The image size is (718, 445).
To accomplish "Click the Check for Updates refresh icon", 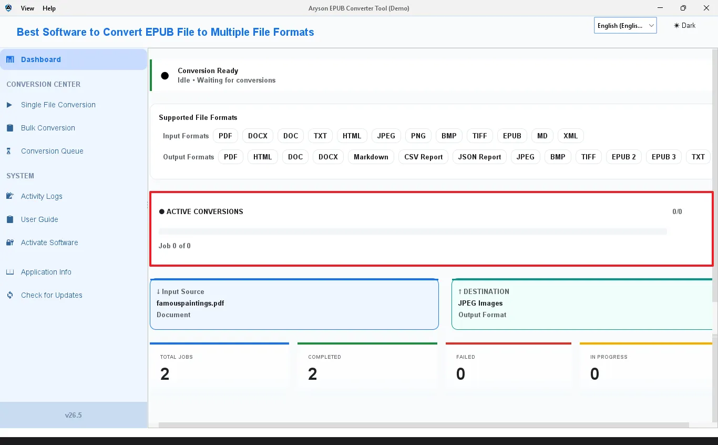I will point(9,295).
